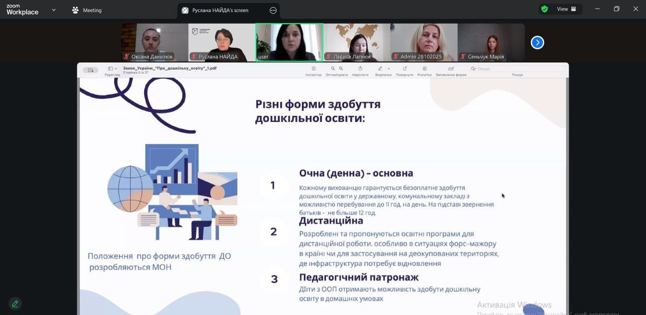Click the muted mic icon of Руслана НАЙДА
Viewport: 646px width, 315px height.
(x=193, y=56)
